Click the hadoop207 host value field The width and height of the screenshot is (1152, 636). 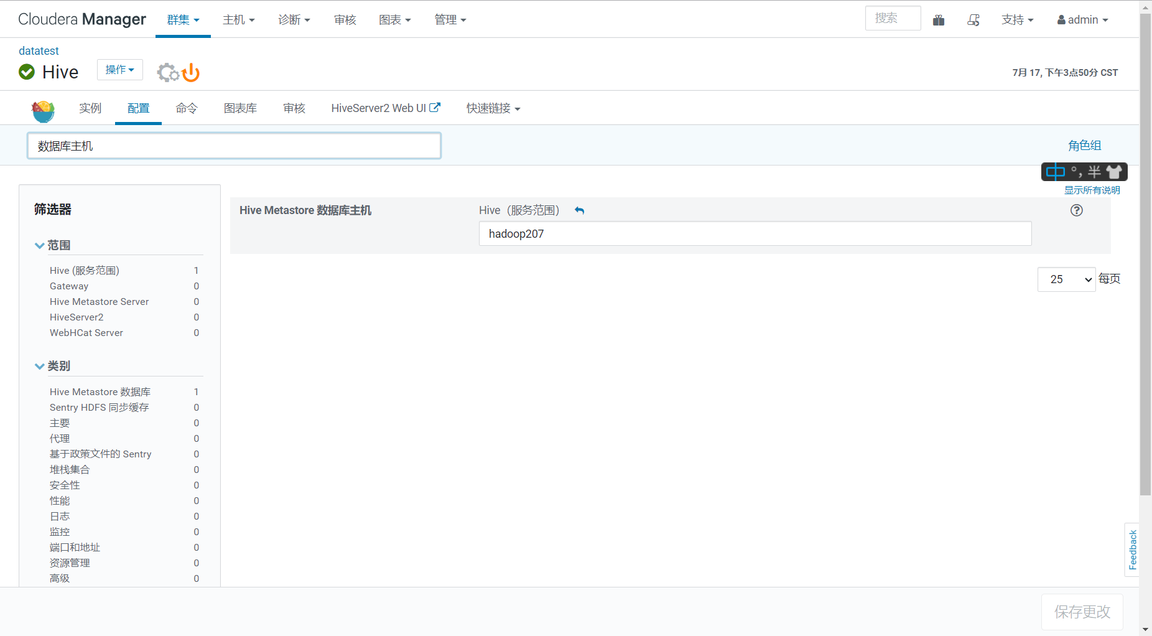click(755, 234)
